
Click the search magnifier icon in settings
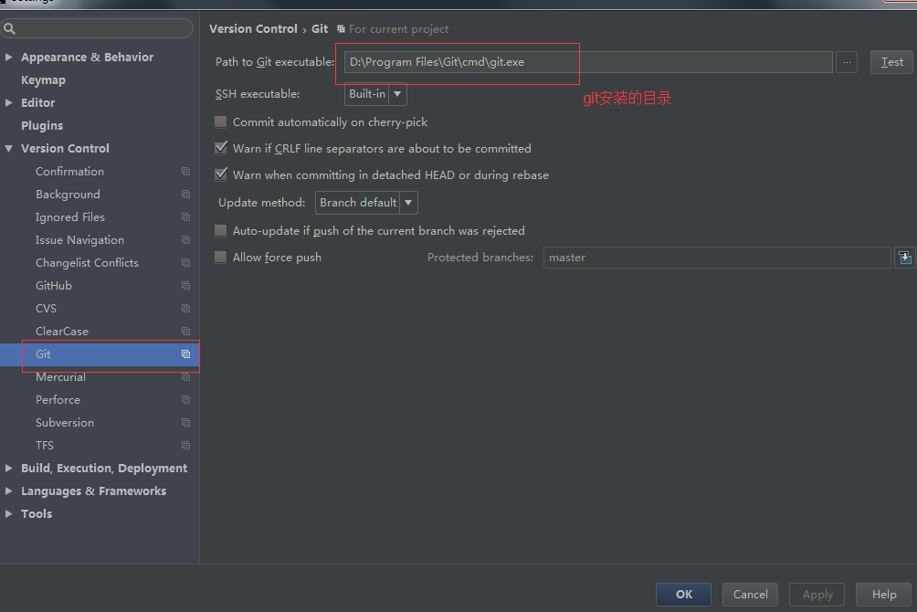(x=9, y=28)
